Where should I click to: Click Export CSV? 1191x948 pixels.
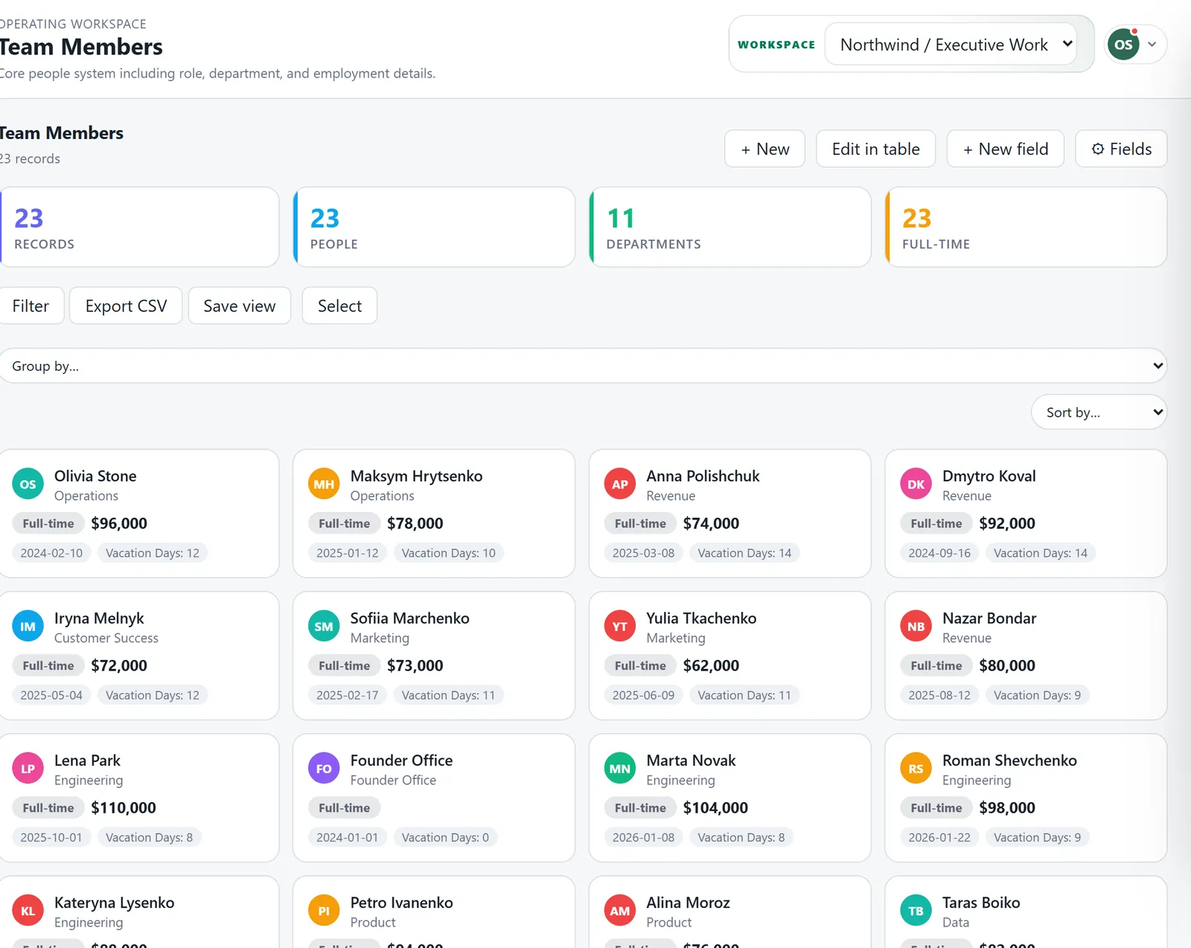pos(126,306)
